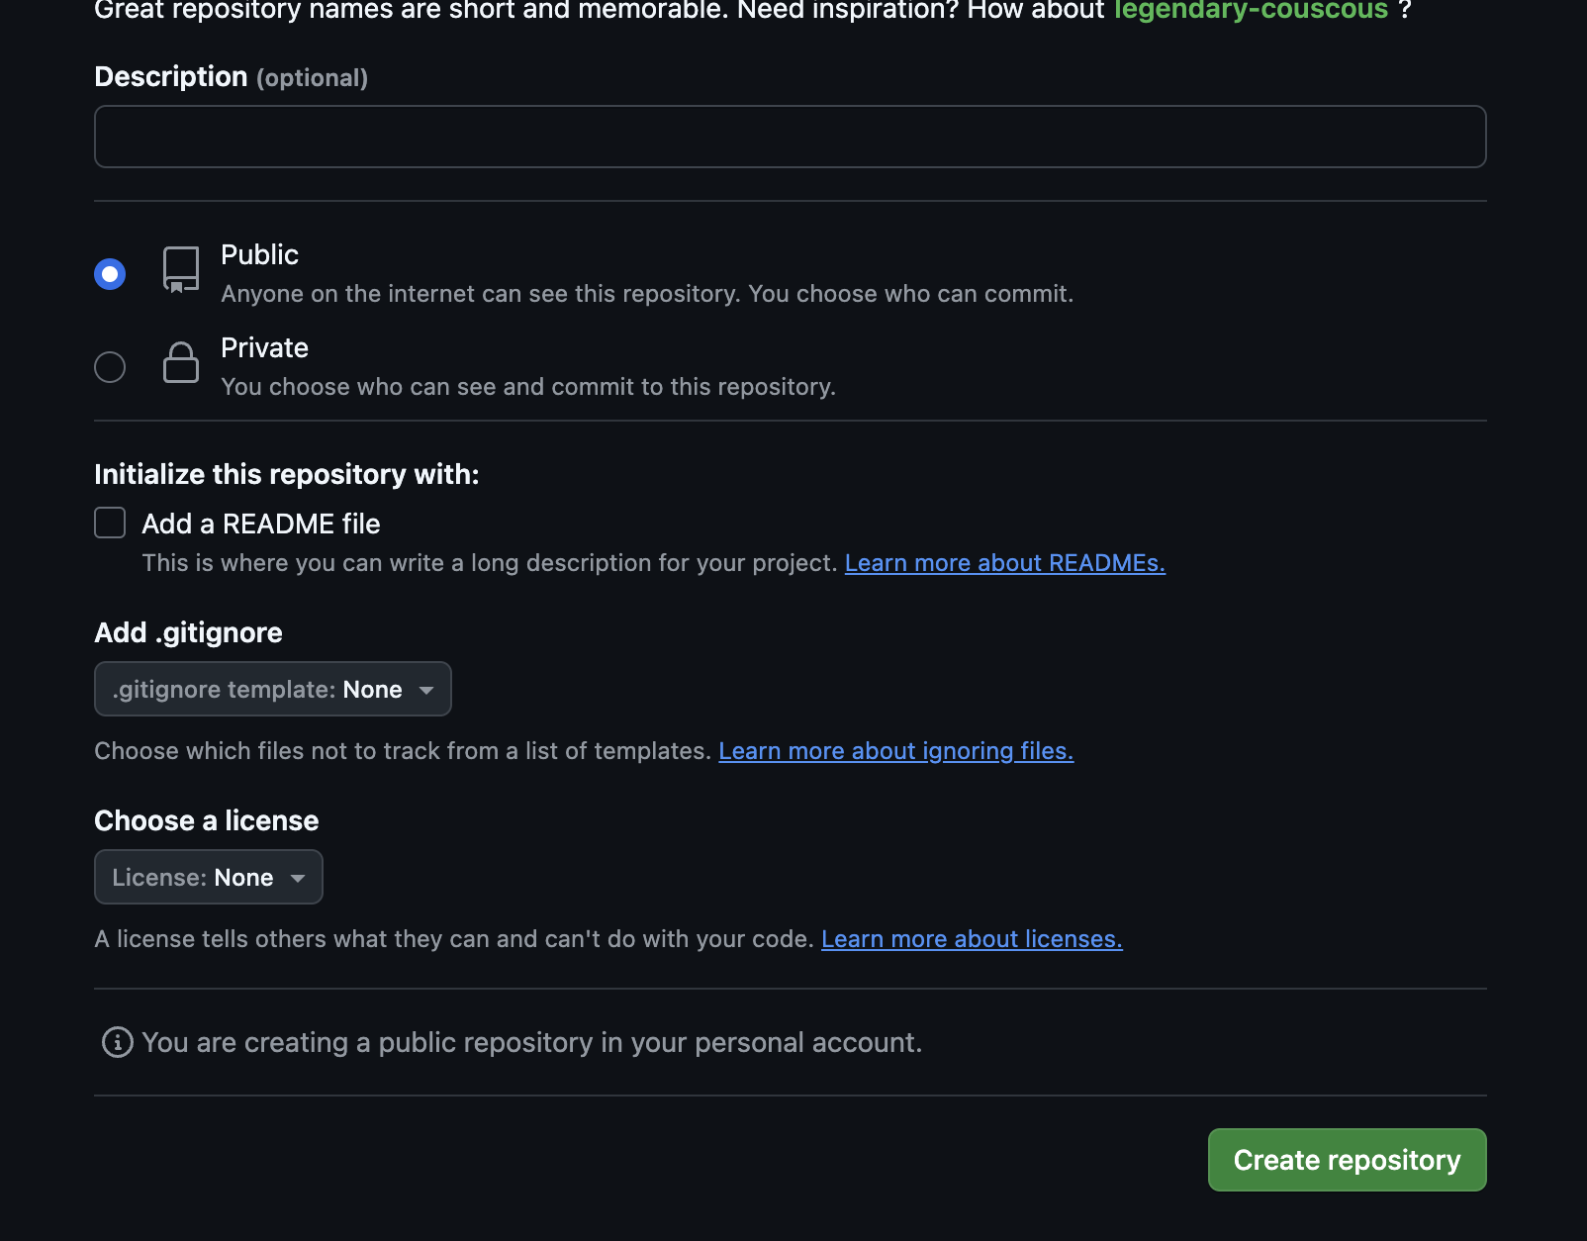Click the info circle icon in the notice

116,1042
